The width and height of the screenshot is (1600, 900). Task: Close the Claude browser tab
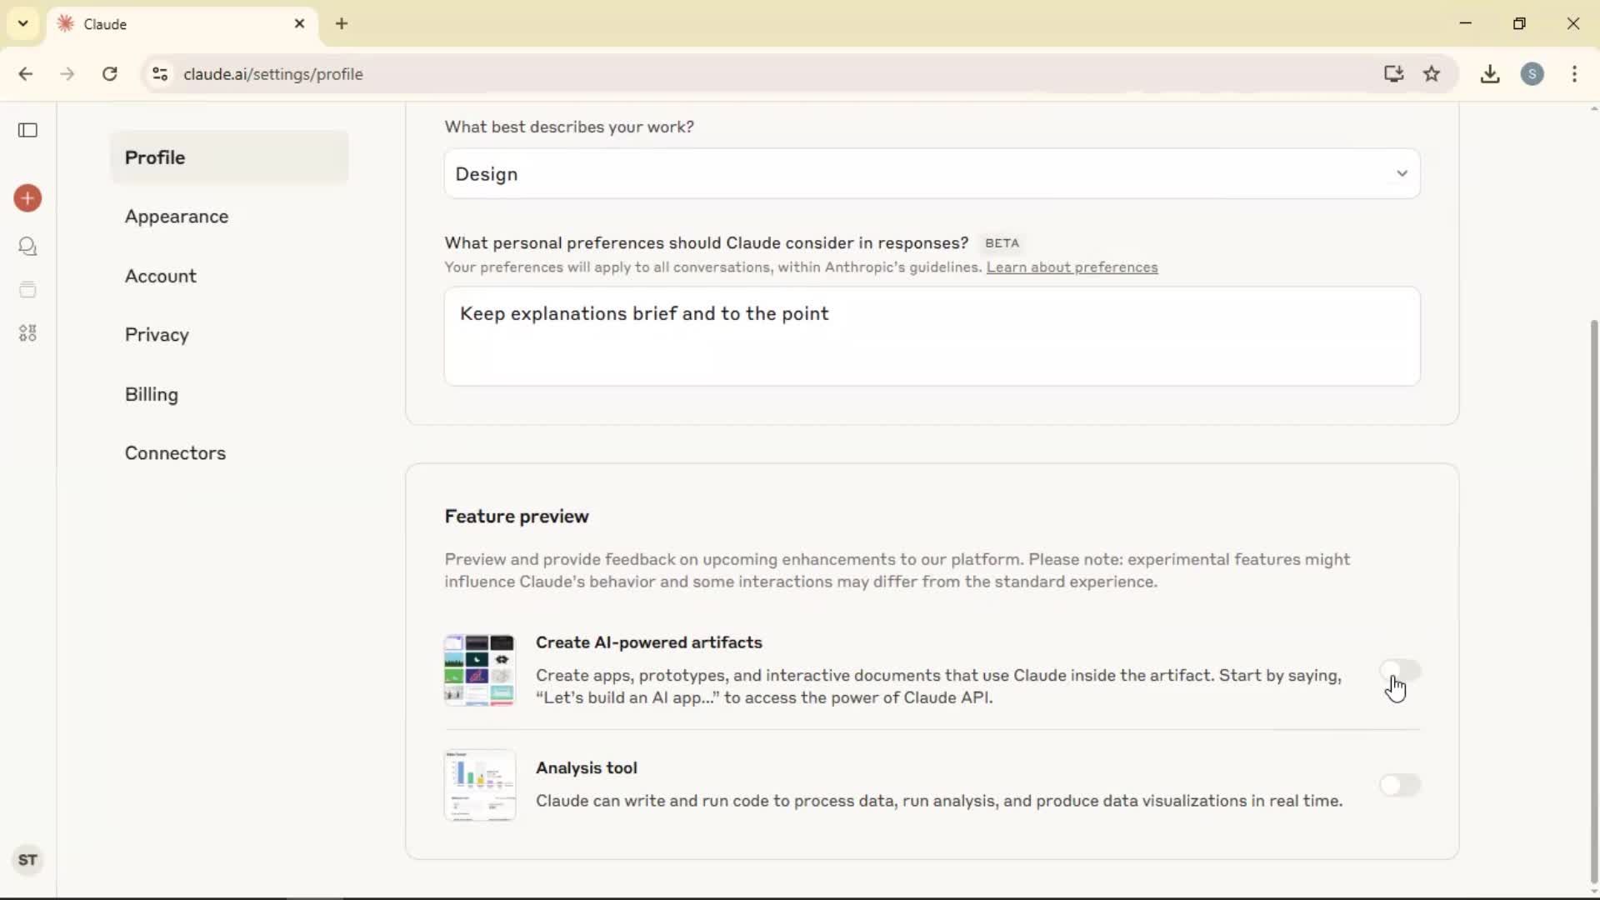pos(300,24)
